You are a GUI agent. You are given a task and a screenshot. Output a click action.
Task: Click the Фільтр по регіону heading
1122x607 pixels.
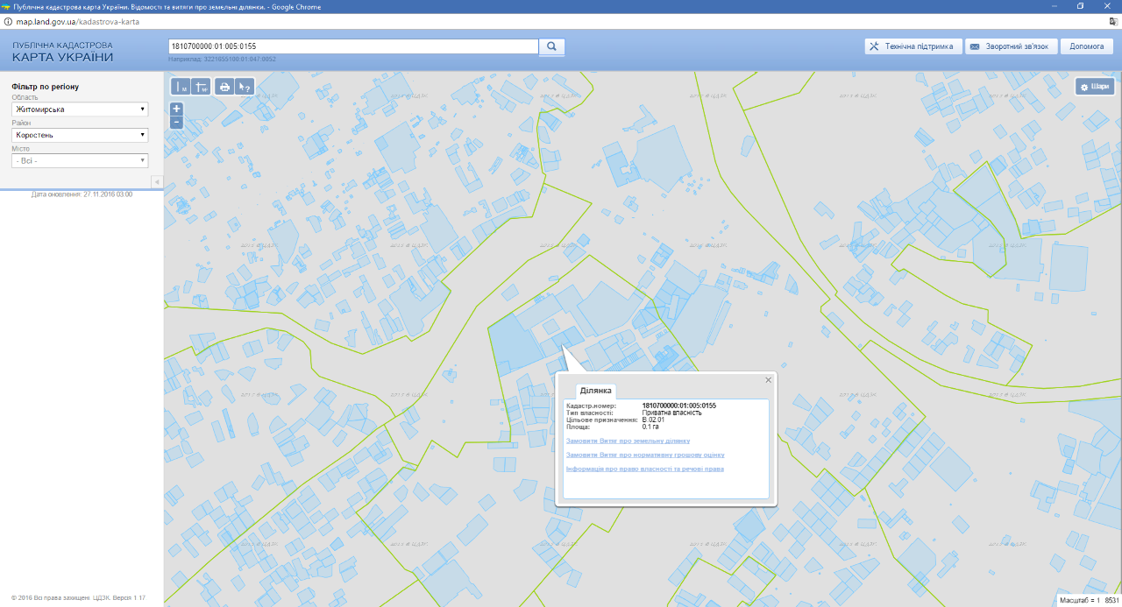[x=46, y=87]
